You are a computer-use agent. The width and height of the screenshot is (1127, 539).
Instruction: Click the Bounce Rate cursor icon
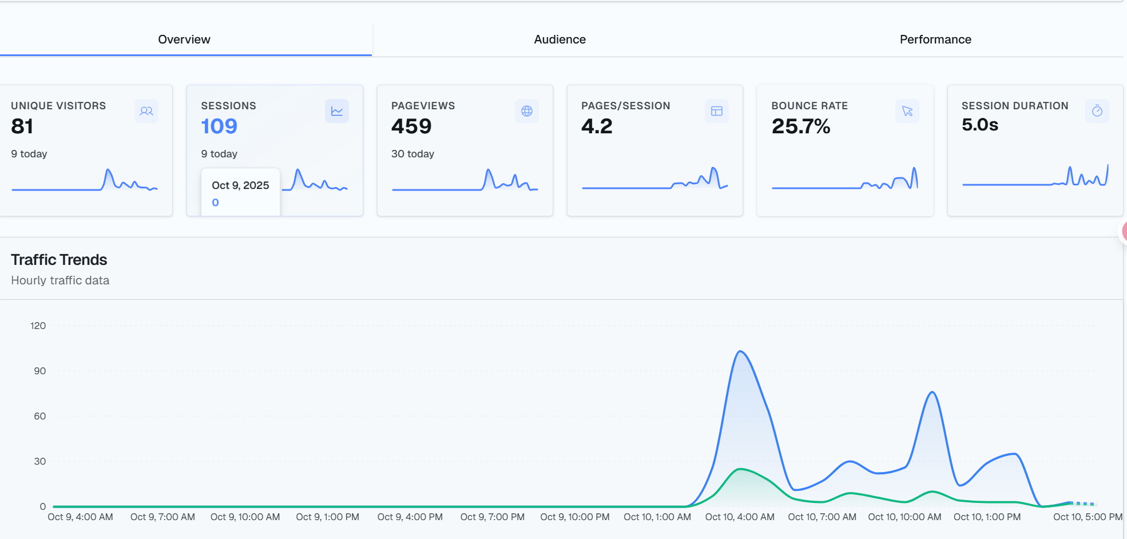pos(907,111)
